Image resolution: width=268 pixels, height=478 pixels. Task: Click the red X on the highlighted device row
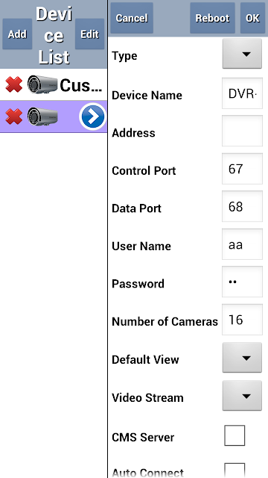(13, 117)
